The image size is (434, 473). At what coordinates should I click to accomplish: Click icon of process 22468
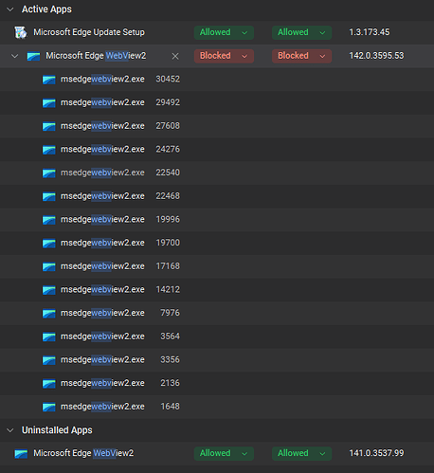click(49, 196)
